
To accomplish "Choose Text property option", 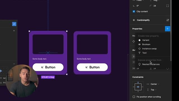I will click(144, 53).
